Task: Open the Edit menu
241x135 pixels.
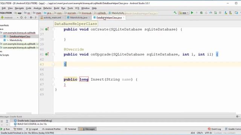Action: click(4, 8)
